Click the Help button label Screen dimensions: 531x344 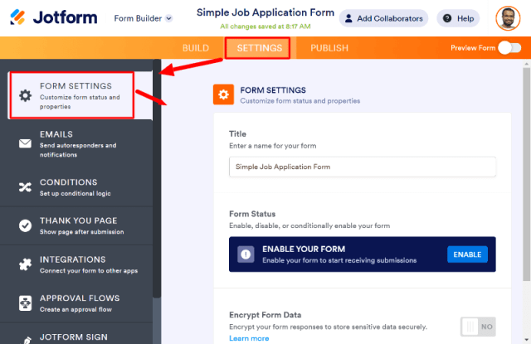[465, 18]
